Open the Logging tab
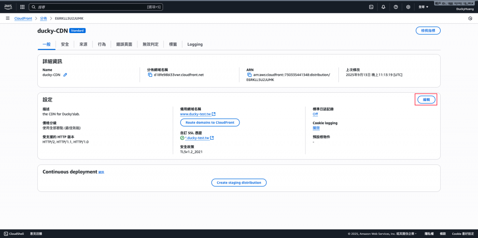Screen dimensions: 478x238 [x=195, y=44]
